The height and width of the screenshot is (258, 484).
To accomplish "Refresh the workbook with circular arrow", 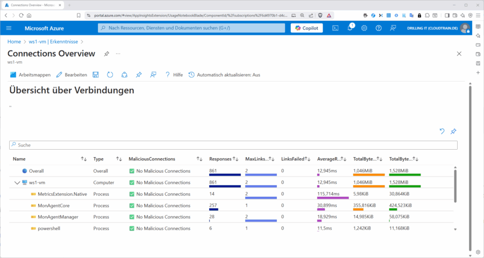I will (x=110, y=75).
